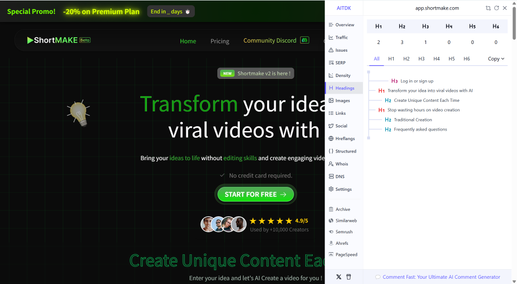The width and height of the screenshot is (517, 284).
Task: Select the 'Frequently asked questions' heading row
Action: point(416,129)
